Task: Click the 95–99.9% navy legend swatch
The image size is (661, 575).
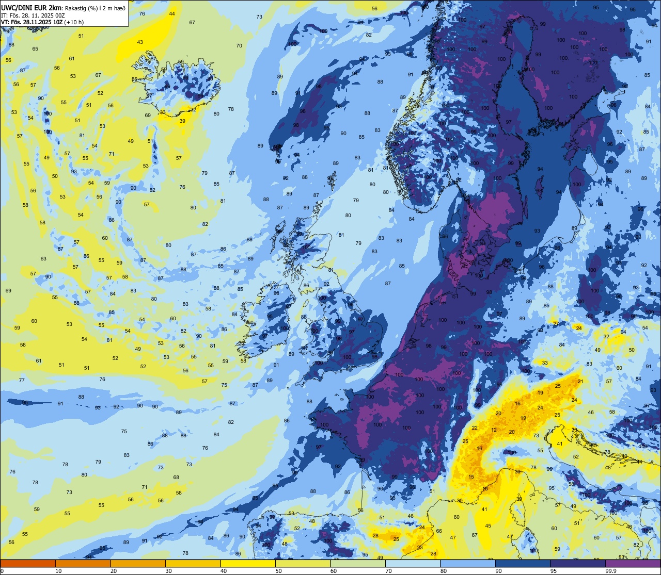Action: pos(578,563)
